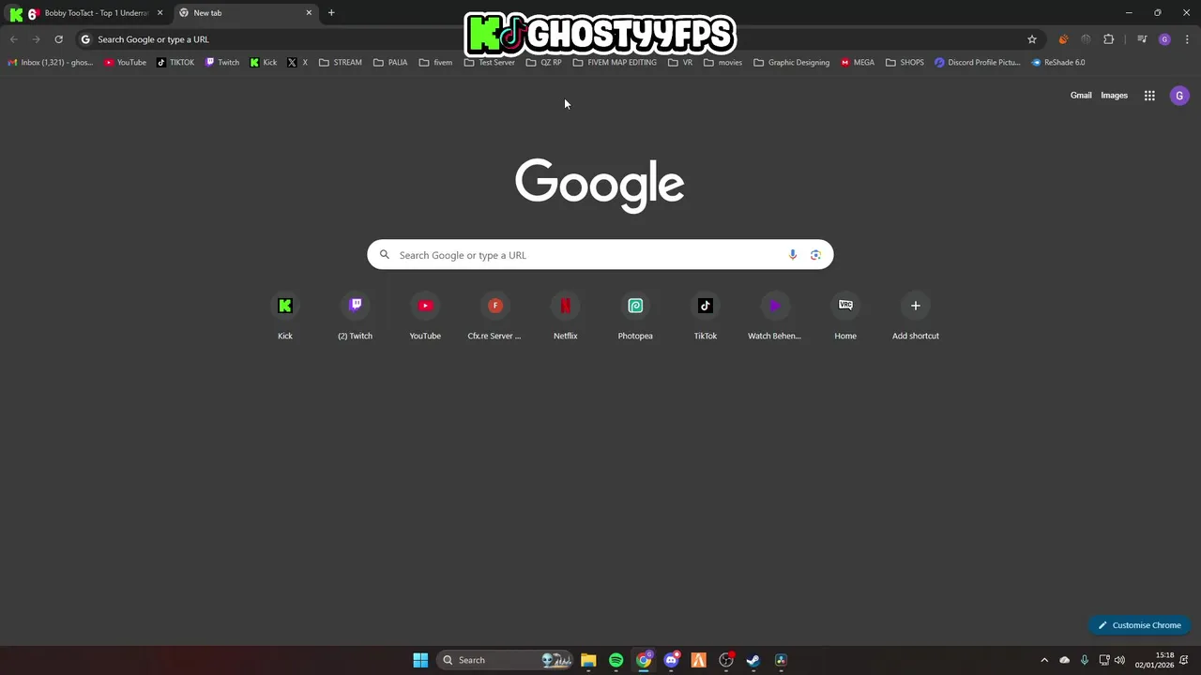Bookmark this tab with the star icon
This screenshot has width=1201, height=675.
1032,39
